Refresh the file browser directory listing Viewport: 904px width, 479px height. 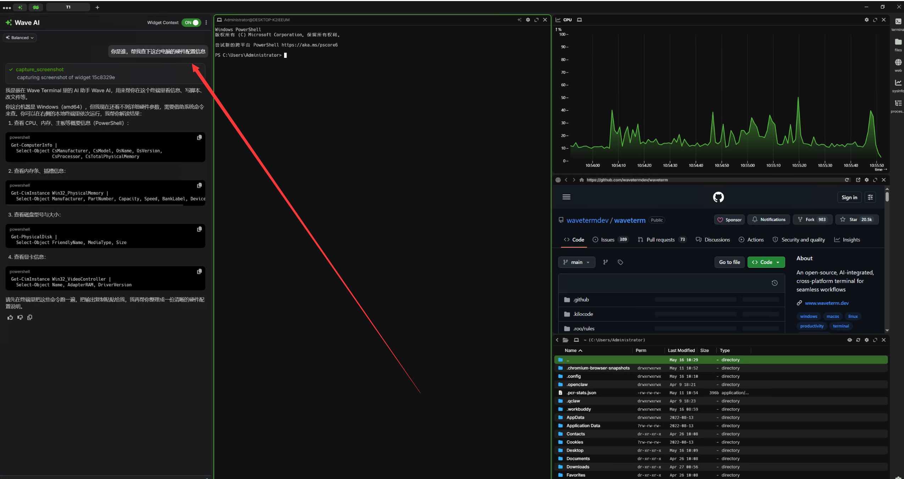point(858,340)
